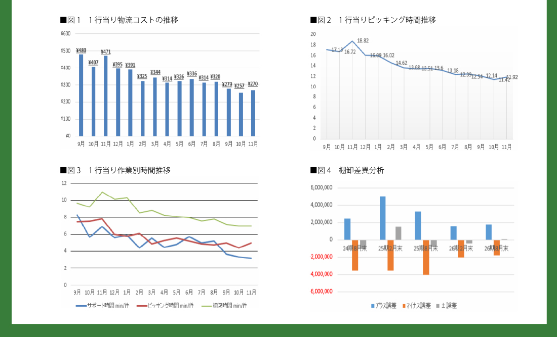Click the 18.82 peak data label
Image resolution: width=557 pixels, height=337 pixels.
363,41
